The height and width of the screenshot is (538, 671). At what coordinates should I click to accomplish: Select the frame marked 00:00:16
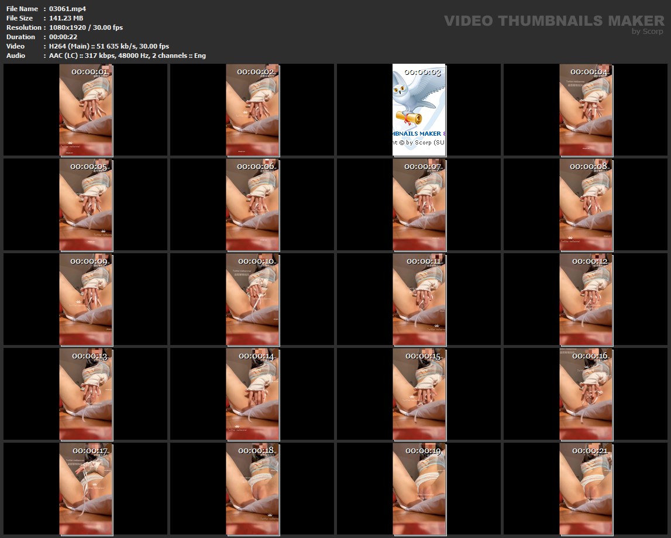click(586, 394)
